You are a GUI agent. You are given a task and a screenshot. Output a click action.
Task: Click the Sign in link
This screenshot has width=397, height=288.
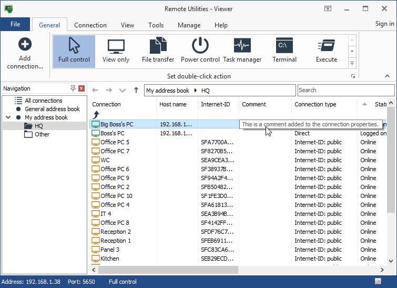click(384, 24)
